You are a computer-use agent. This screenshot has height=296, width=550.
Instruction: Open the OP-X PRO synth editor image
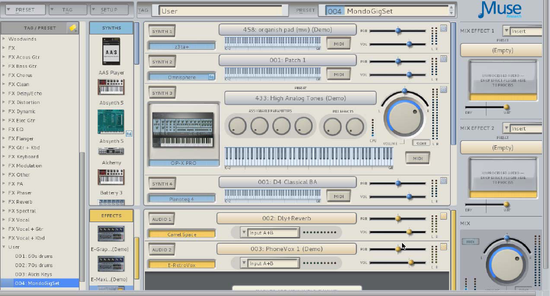pyautogui.click(x=183, y=130)
